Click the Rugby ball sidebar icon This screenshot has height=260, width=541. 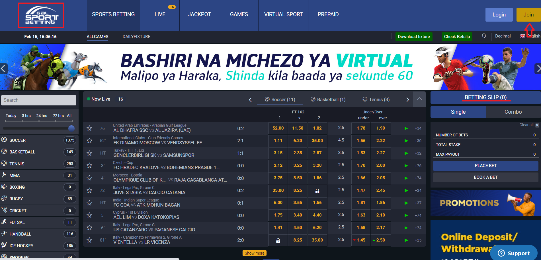4,198
